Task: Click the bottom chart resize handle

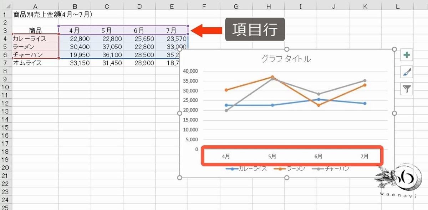Action: click(x=287, y=178)
